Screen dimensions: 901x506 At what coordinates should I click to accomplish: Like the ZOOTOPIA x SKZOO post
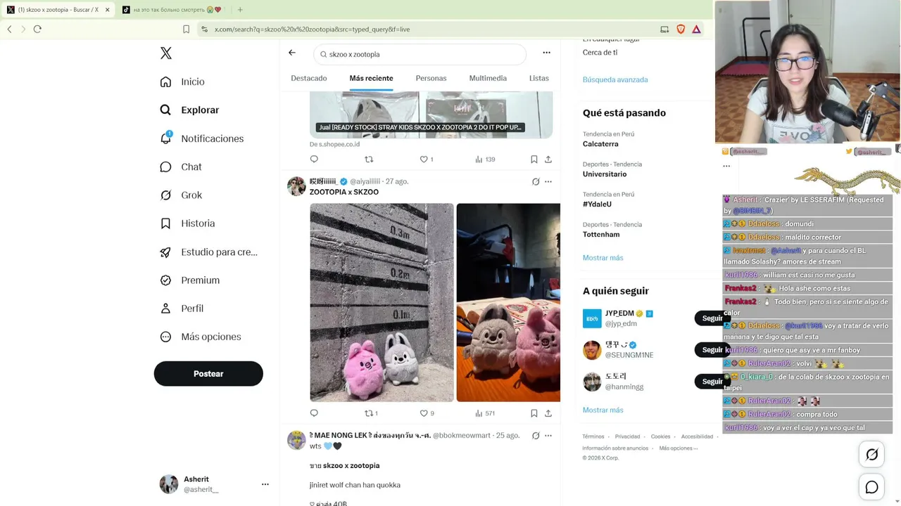(427, 413)
